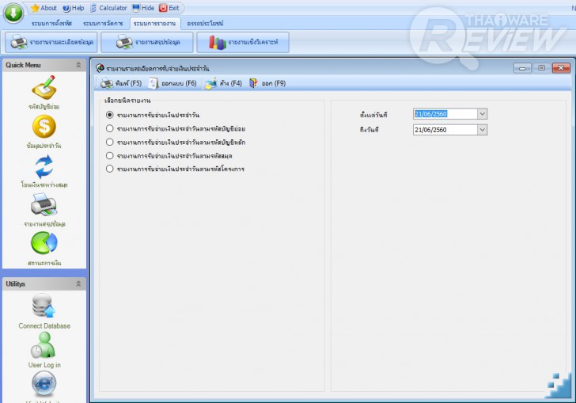Image resolution: width=576 pixels, height=403 pixels.
Task: Switch to the ระบบการจัดการ tab
Action: click(x=103, y=24)
